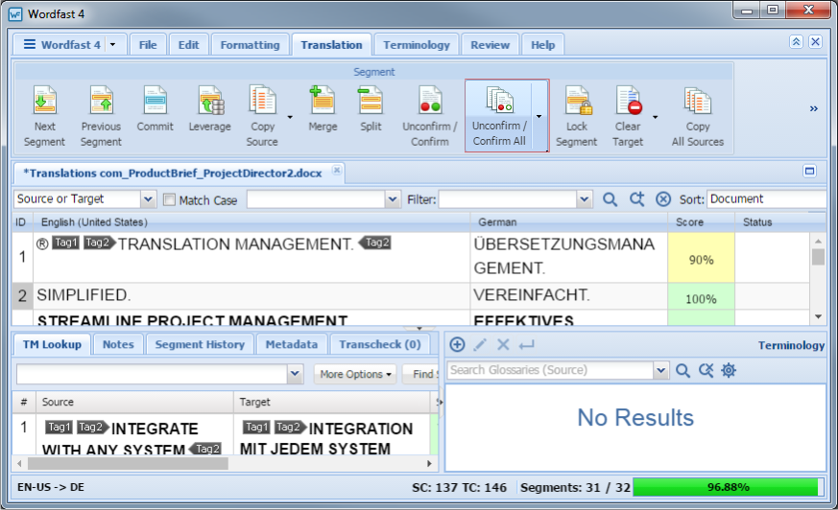The image size is (838, 510).
Task: Open Wordfast 4 main menu dropdown
Action: click(112, 45)
